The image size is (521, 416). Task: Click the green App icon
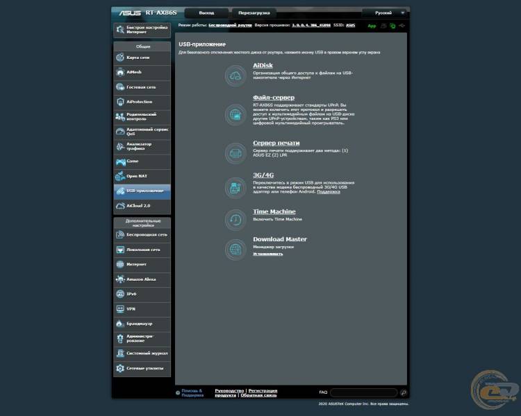tap(372, 26)
